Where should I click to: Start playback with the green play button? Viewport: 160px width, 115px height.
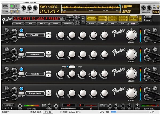point(12,6)
